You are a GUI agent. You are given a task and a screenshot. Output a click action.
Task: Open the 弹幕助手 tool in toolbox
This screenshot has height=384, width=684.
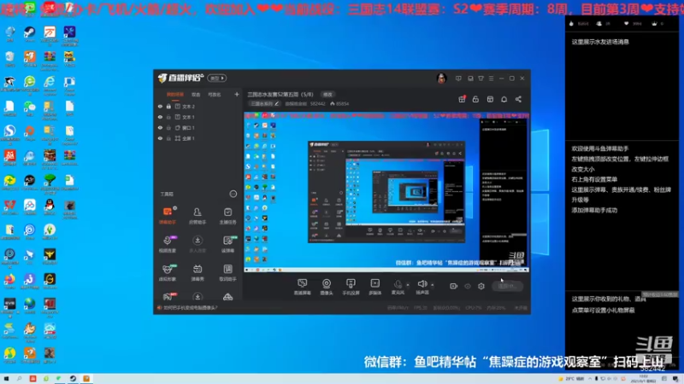(168, 216)
